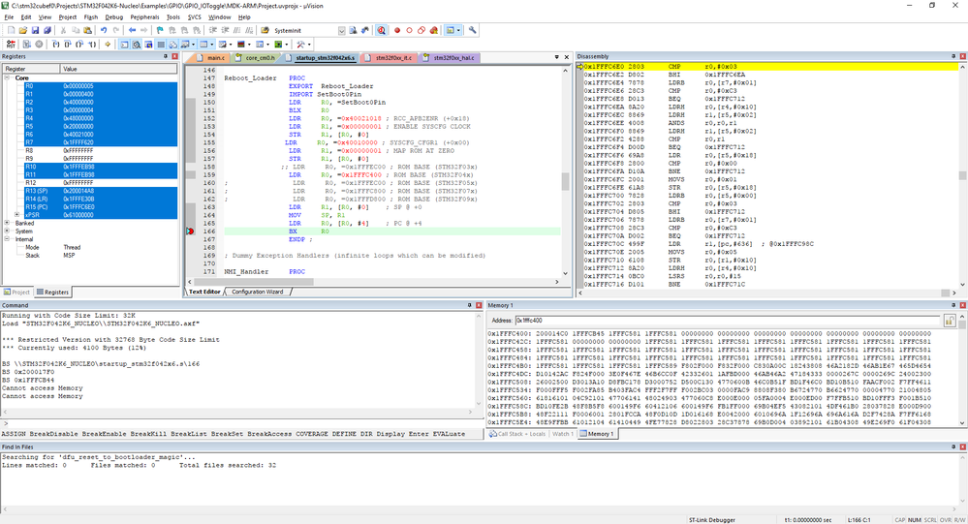Click the lock icon beside the Memory address
This screenshot has width=968, height=524.
950,321
